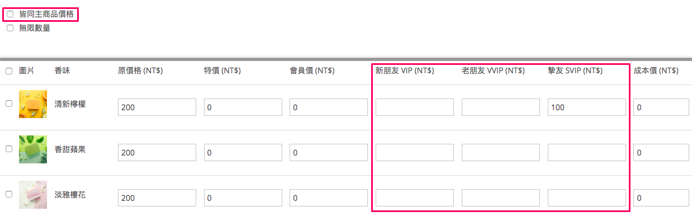The width and height of the screenshot is (692, 221).
Task: Click 摯友 SVIP field showing 100
Action: pos(587,107)
